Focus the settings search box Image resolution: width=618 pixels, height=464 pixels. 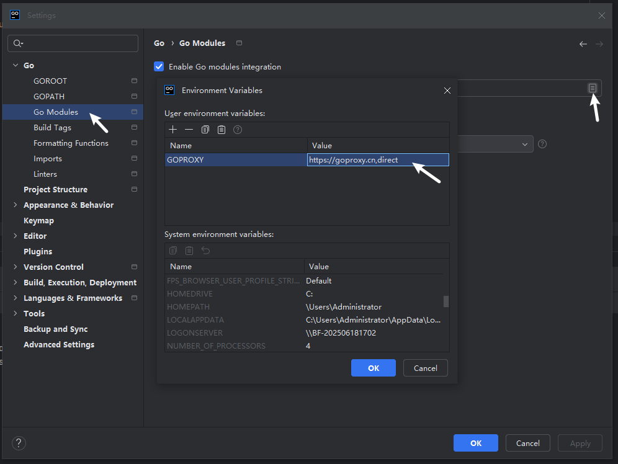(73, 43)
